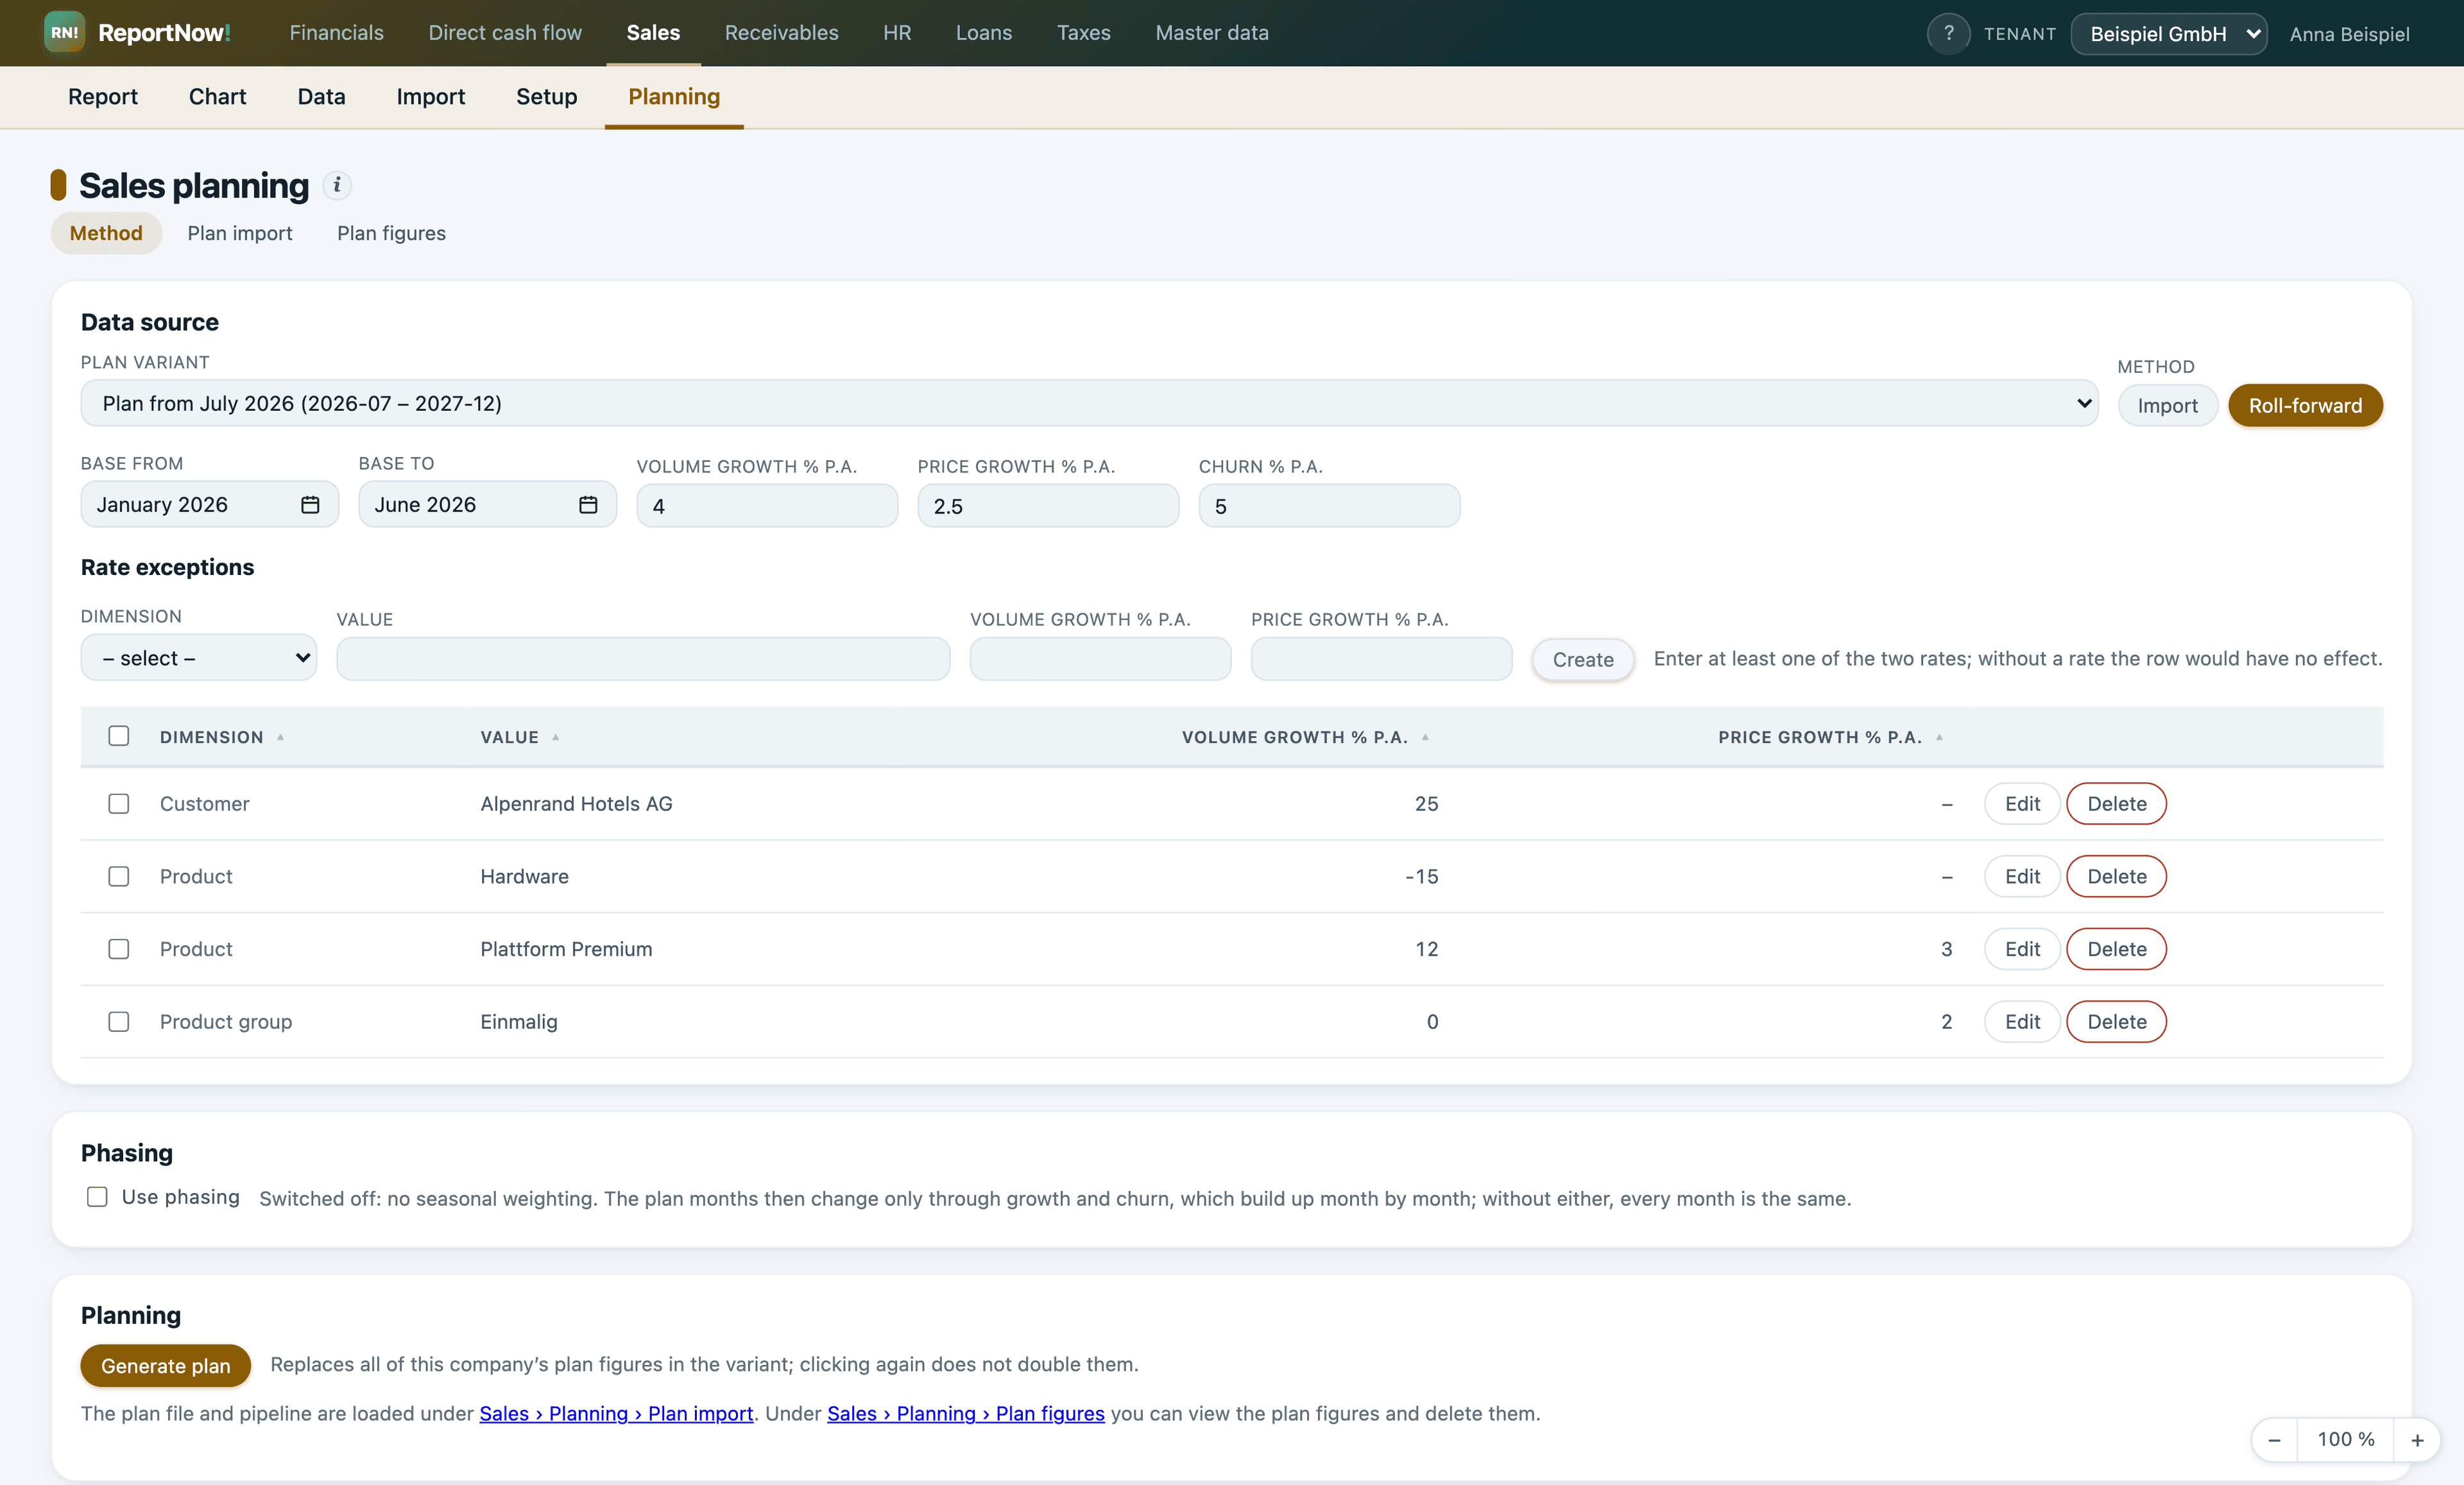Click the rate exception Value input
Image resolution: width=2464 pixels, height=1485 pixels.
click(643, 659)
